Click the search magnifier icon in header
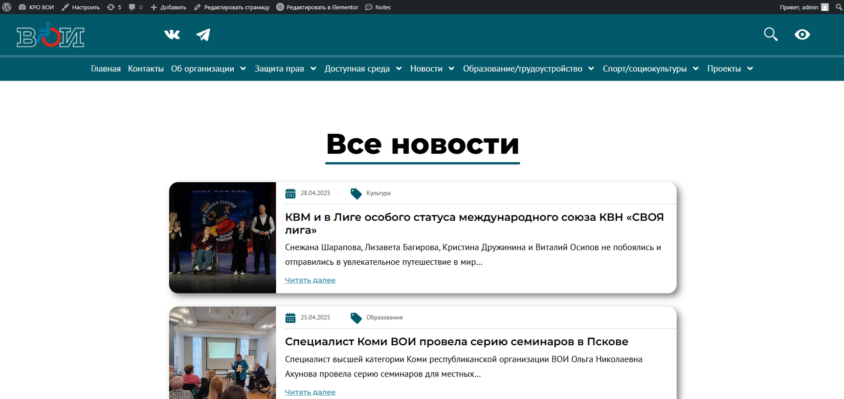This screenshot has width=844, height=399. pos(771,34)
